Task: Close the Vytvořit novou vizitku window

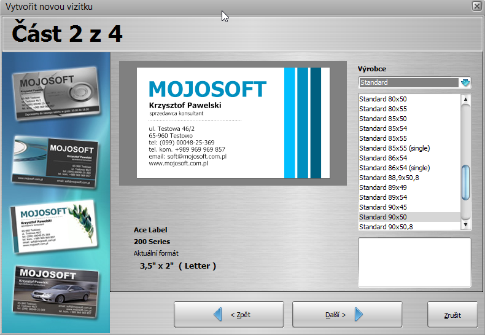Action: tap(476, 6)
